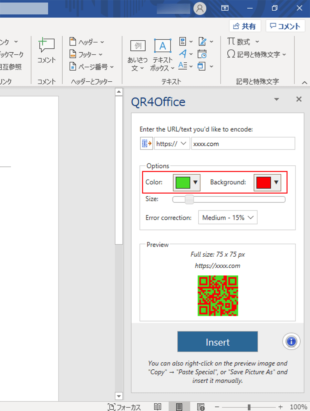Open the ページ番号 page number dropdown

(92, 66)
